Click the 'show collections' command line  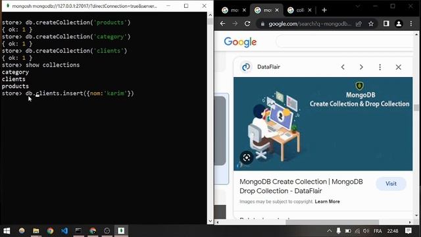(x=41, y=65)
